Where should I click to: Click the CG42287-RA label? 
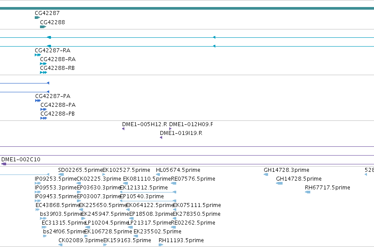coord(52,50)
